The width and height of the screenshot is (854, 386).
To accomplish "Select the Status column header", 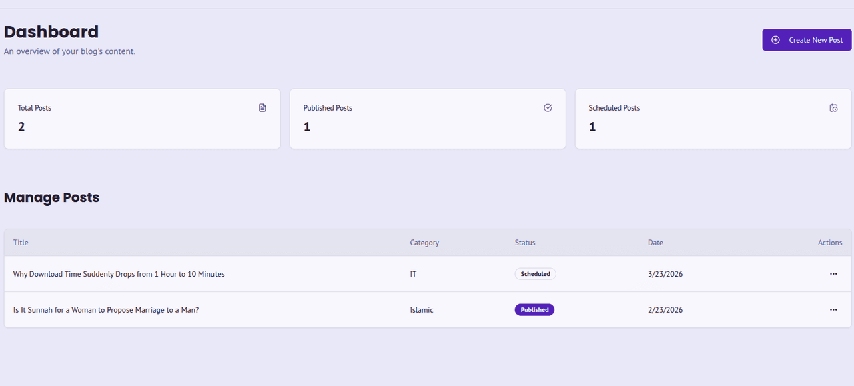I will [x=525, y=243].
